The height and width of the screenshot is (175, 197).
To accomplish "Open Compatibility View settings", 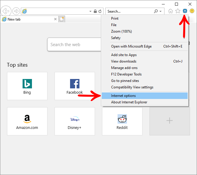I will [145, 87].
